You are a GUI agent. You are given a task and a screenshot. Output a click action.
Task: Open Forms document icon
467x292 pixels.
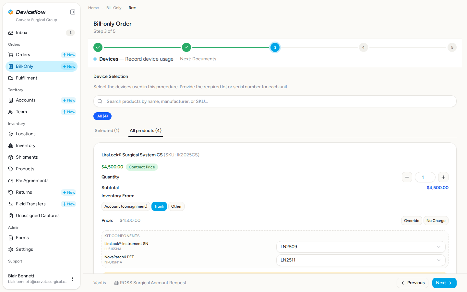tap(11, 238)
